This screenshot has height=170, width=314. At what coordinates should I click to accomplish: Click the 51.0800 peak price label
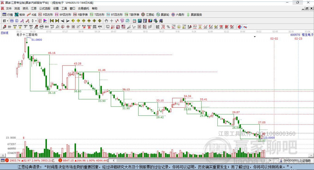point(37,40)
